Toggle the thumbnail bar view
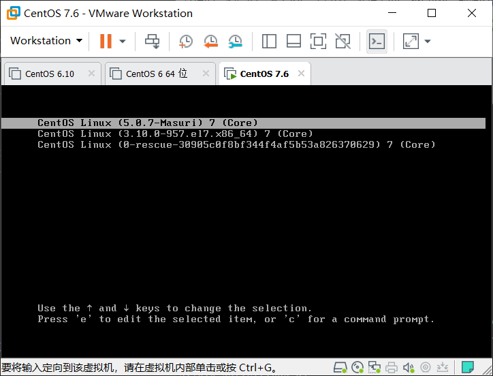Screen dimensions: 493x376 (x=293, y=42)
